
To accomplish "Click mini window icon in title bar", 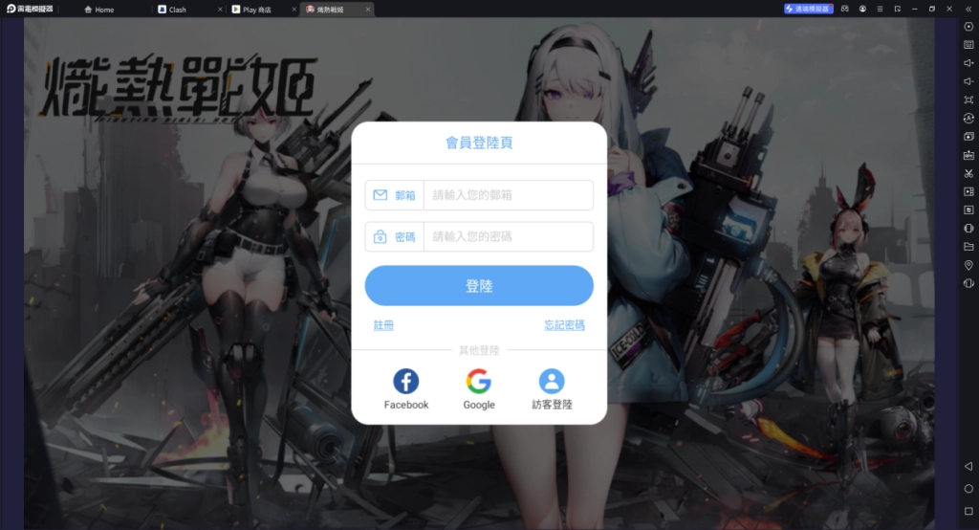I will coord(897,9).
